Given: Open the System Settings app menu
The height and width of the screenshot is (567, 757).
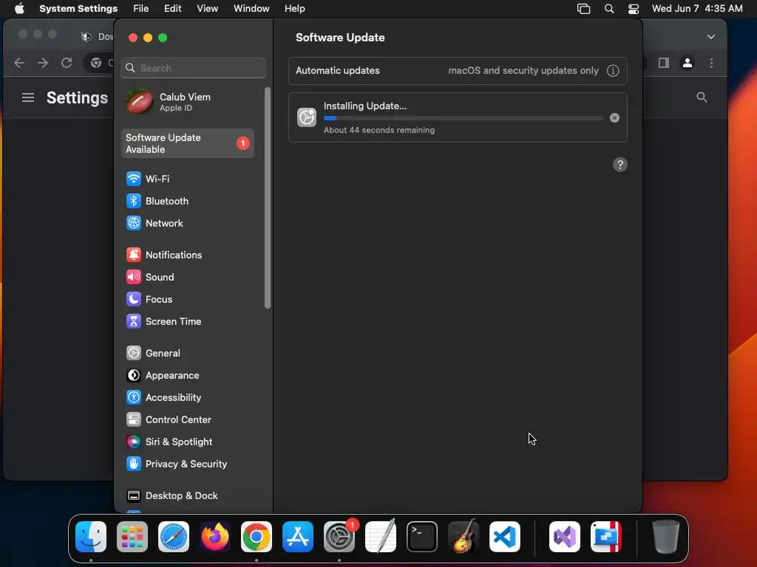Looking at the screenshot, I should click(78, 9).
